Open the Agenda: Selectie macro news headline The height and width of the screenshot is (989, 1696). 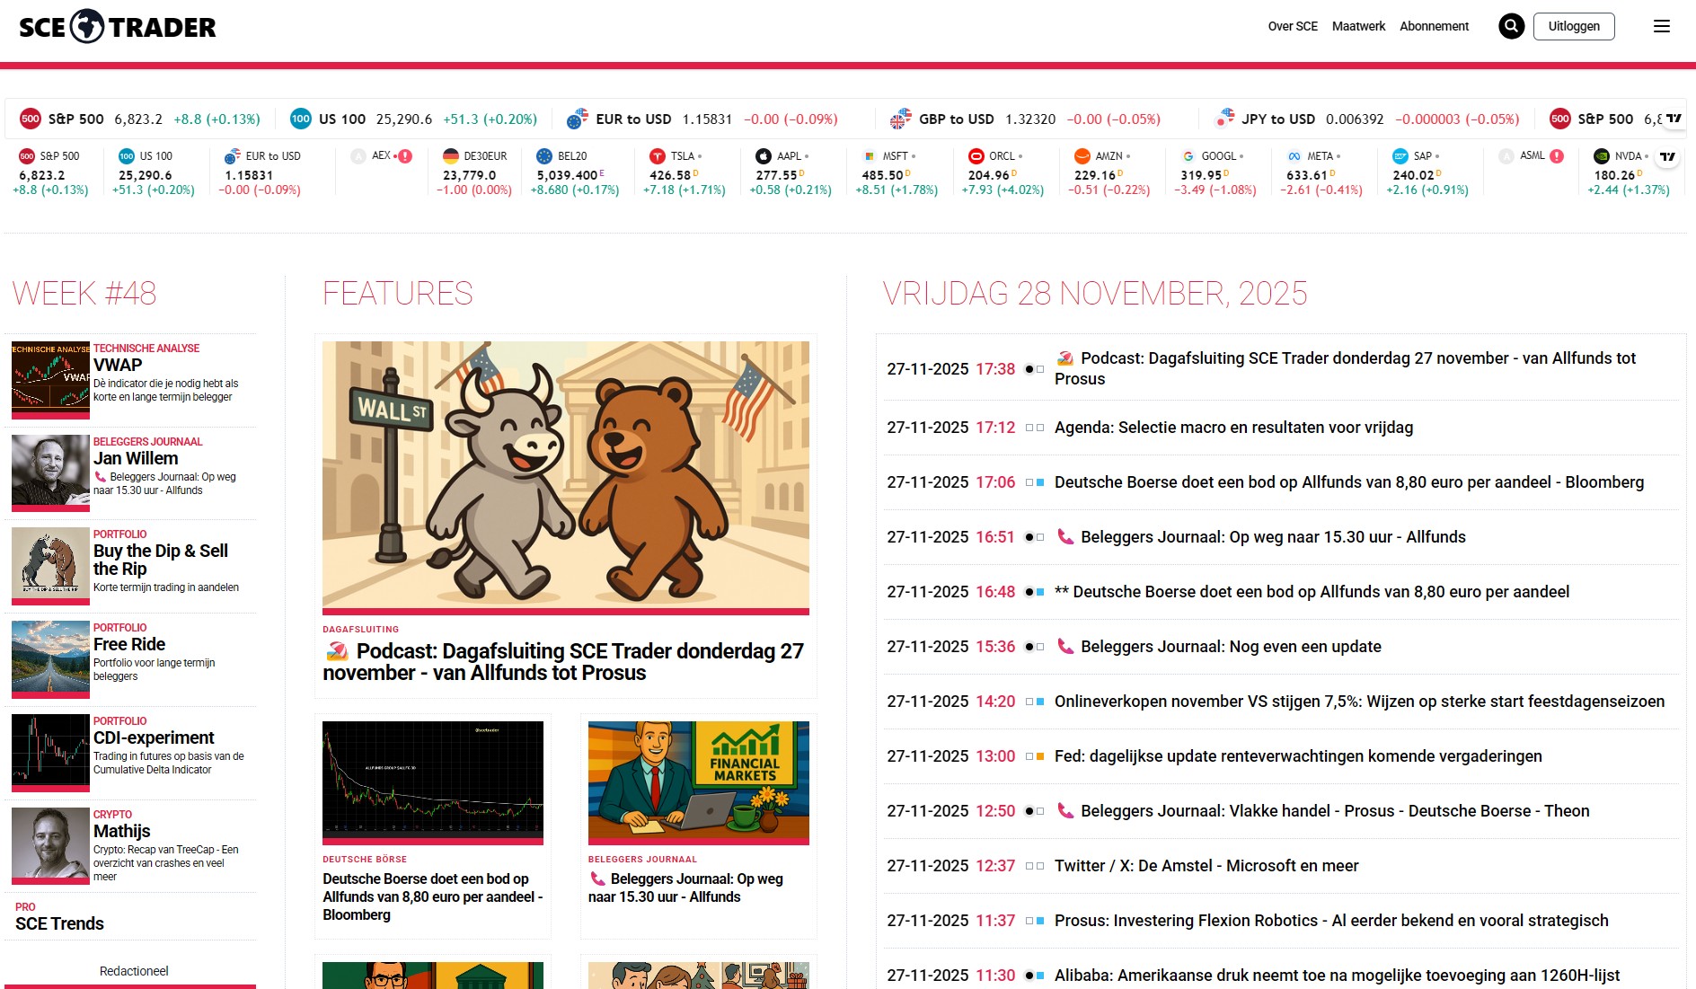point(1232,428)
